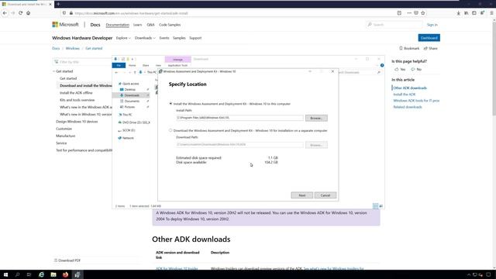Image resolution: width=496 pixels, height=279 pixels.
Task: Expand Manufacture section in sidebar
Action: [65, 136]
